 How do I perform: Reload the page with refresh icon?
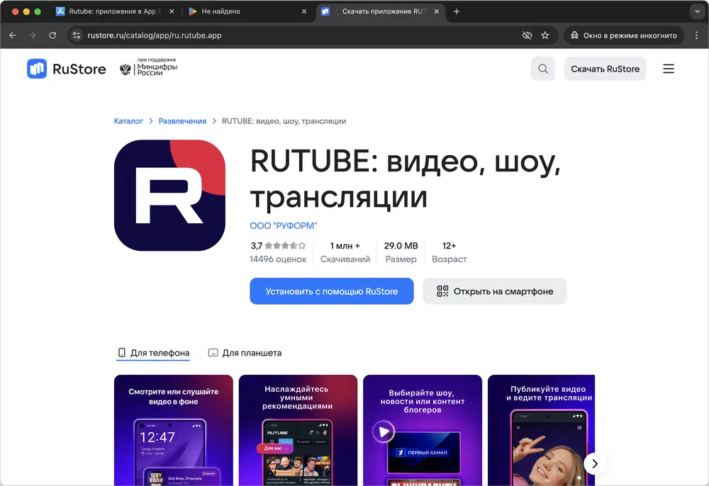pyautogui.click(x=52, y=35)
